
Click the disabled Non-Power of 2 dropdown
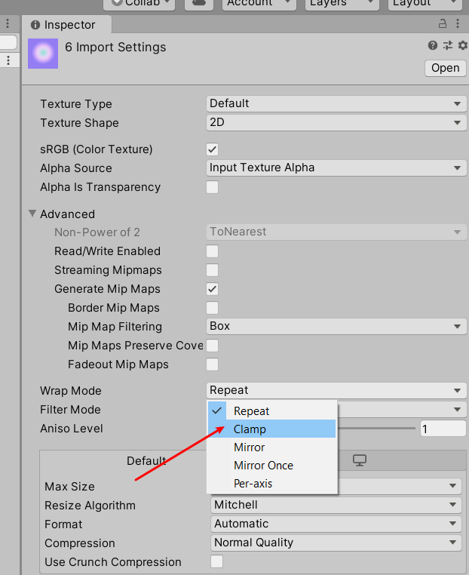(336, 232)
